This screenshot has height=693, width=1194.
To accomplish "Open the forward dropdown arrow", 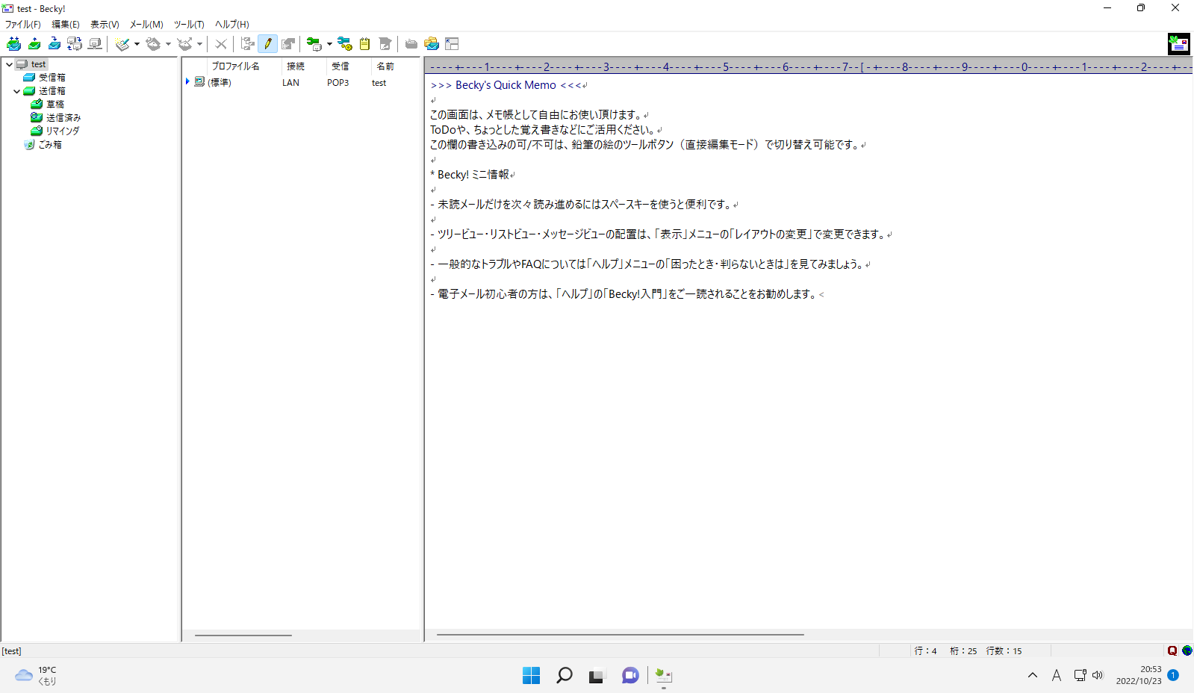I will point(199,44).
